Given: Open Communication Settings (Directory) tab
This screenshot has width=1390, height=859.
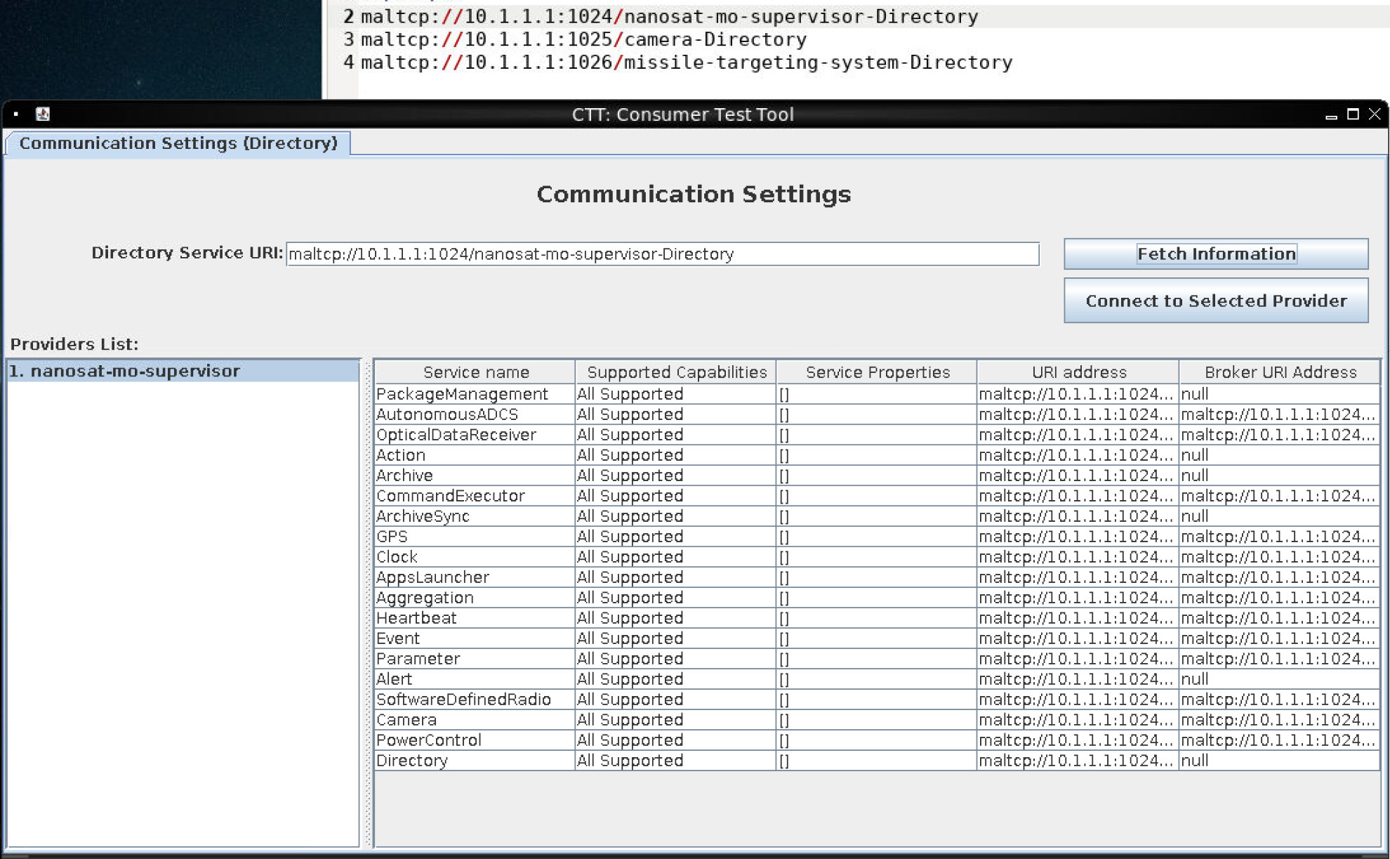Looking at the screenshot, I should click(x=178, y=143).
